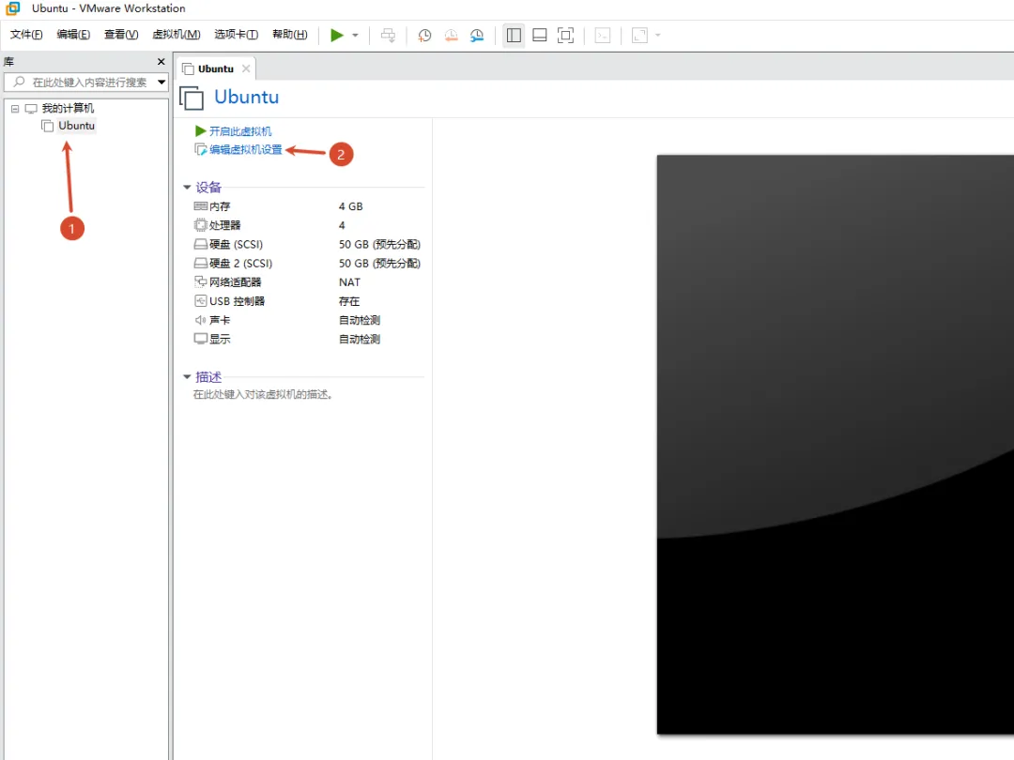Screen dimensions: 1014x760
Task: Click the 内存 memory device row
Action: (x=308, y=206)
